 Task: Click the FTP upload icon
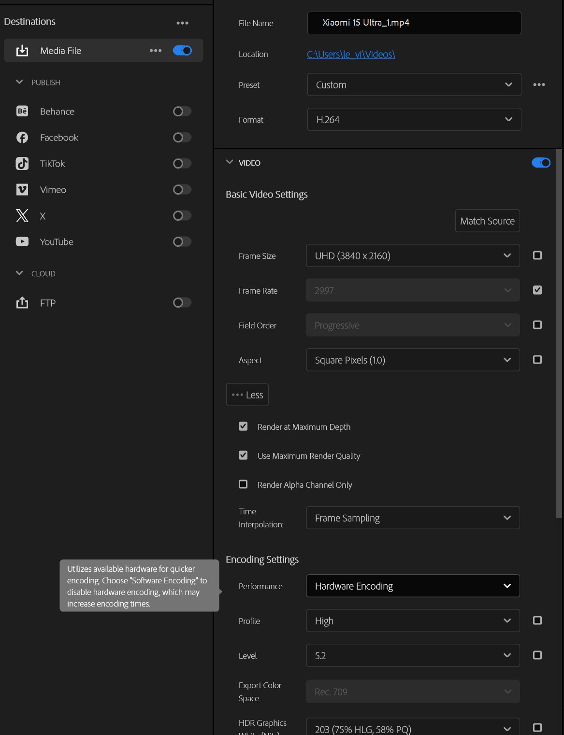click(22, 303)
